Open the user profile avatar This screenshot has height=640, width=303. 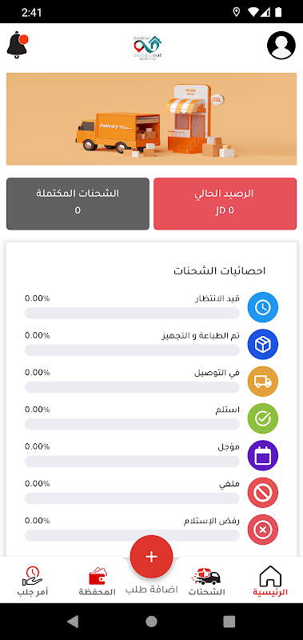coord(281,45)
